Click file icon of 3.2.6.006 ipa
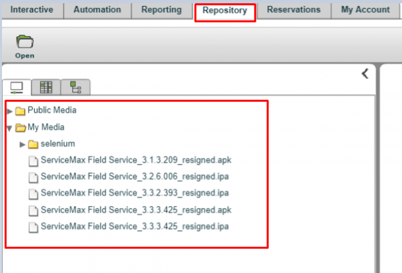The height and width of the screenshot is (273, 402). [33, 178]
